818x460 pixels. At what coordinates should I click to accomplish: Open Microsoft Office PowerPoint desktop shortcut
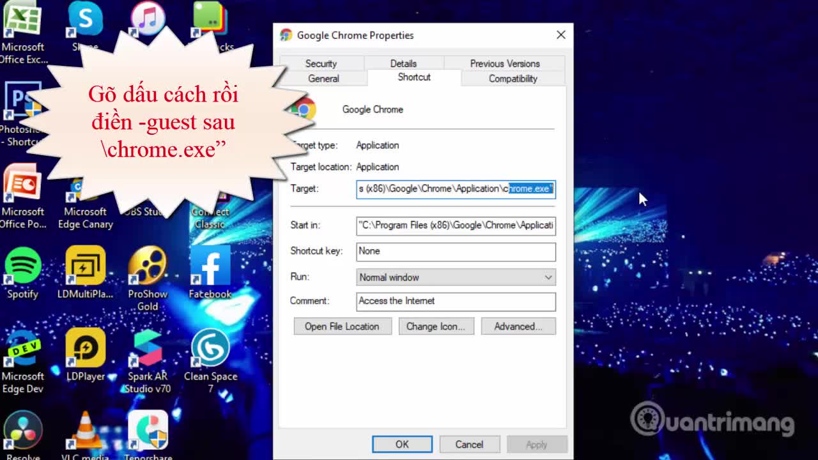[x=23, y=197]
